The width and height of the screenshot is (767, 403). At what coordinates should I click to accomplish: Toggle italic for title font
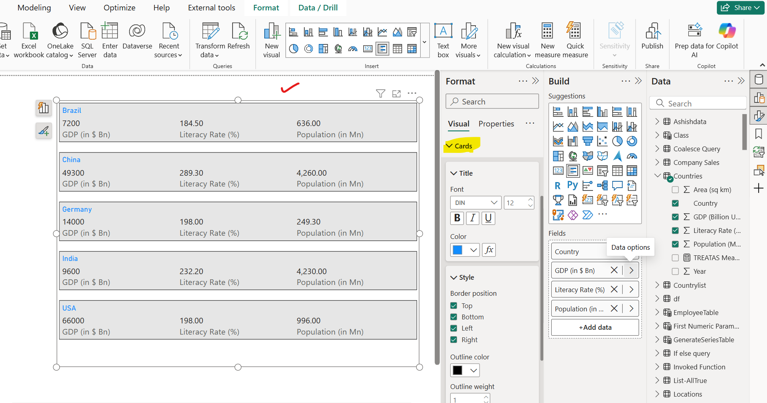point(473,218)
